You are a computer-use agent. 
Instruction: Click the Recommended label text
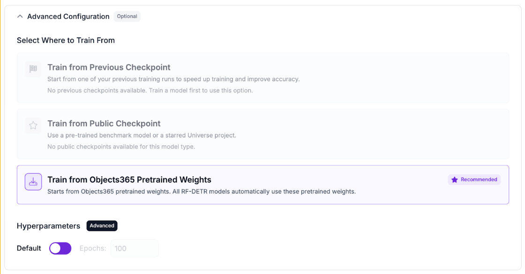click(479, 180)
